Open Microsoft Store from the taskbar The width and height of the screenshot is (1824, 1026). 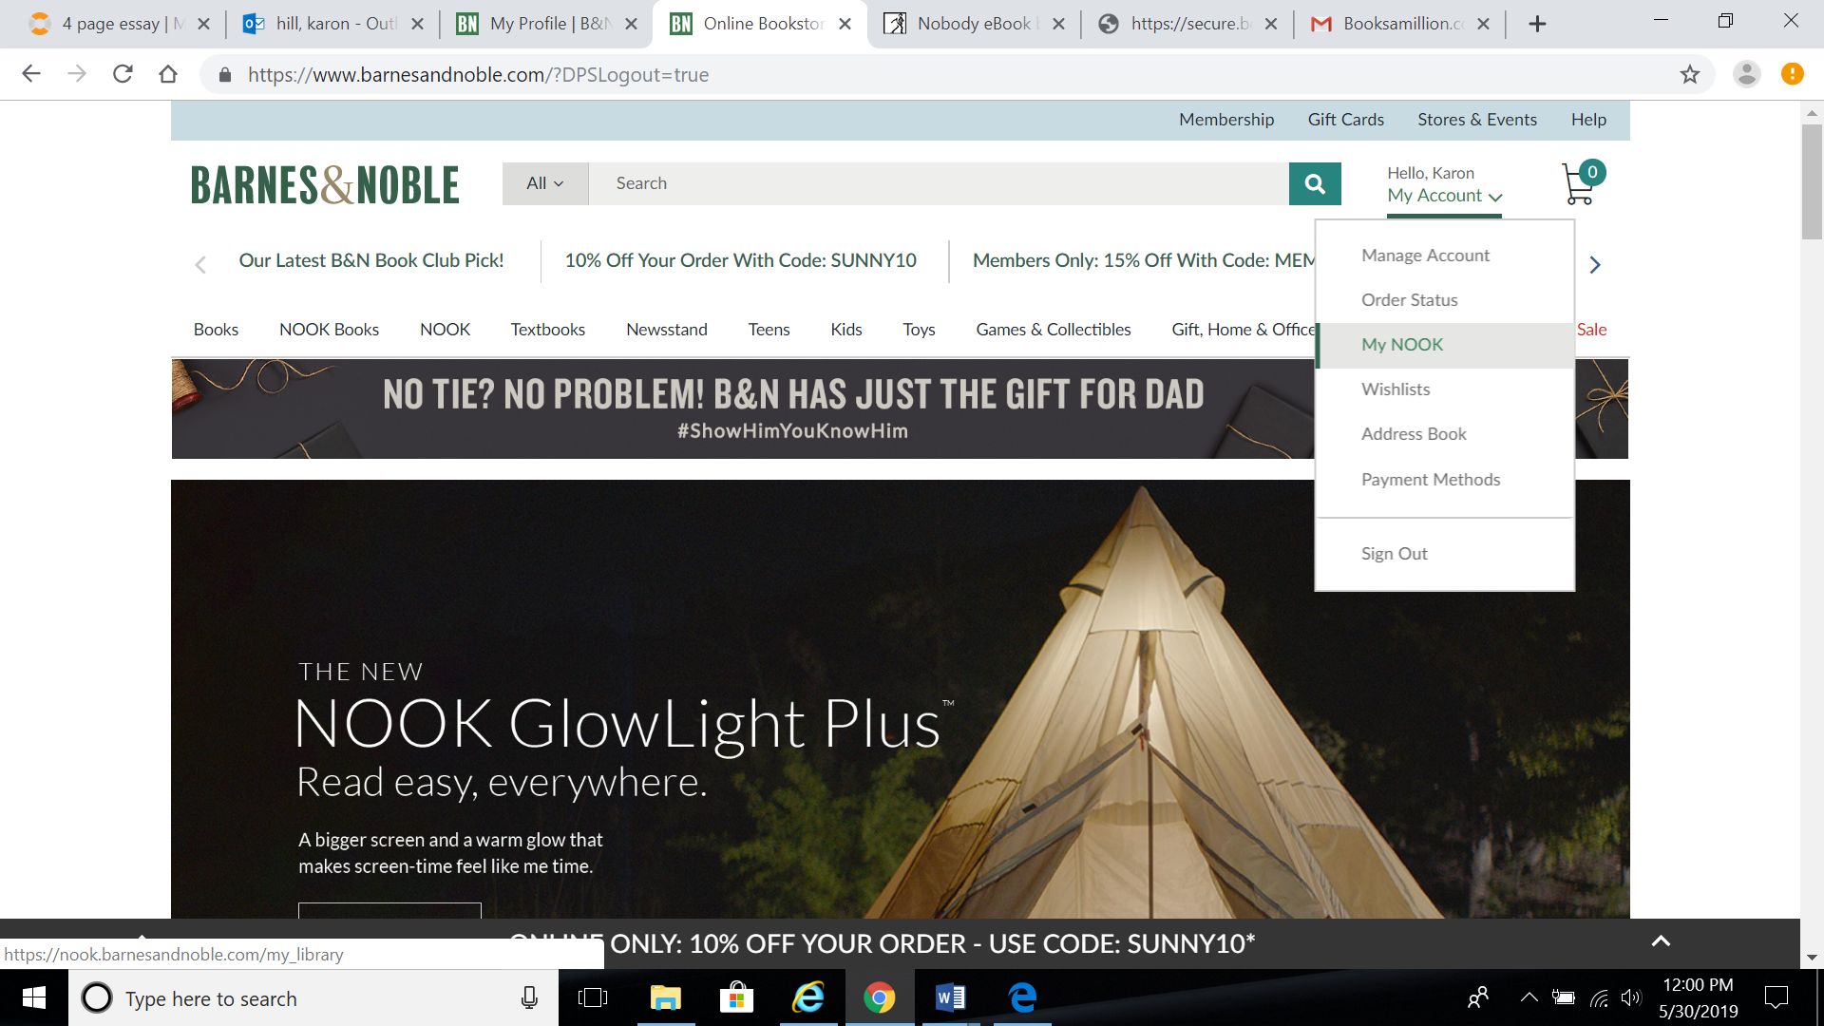[736, 997]
